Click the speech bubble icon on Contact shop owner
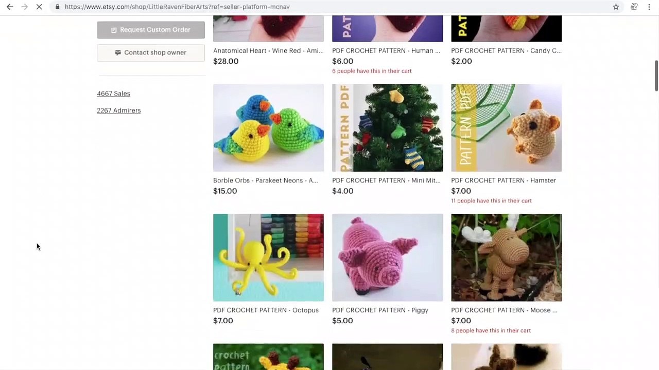This screenshot has width=659, height=370. pyautogui.click(x=118, y=52)
